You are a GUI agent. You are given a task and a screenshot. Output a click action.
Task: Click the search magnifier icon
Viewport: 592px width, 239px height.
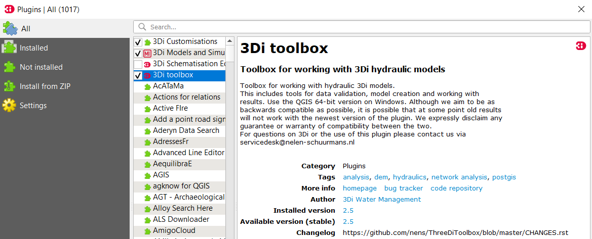[x=142, y=27]
